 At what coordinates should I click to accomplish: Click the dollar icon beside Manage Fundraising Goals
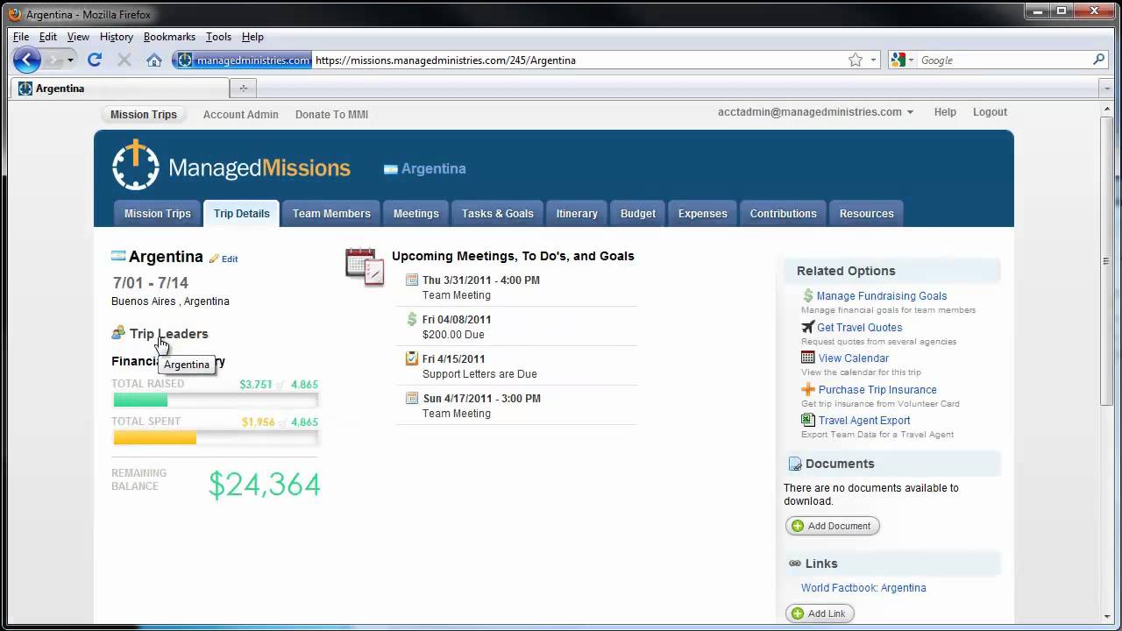pyautogui.click(x=808, y=296)
